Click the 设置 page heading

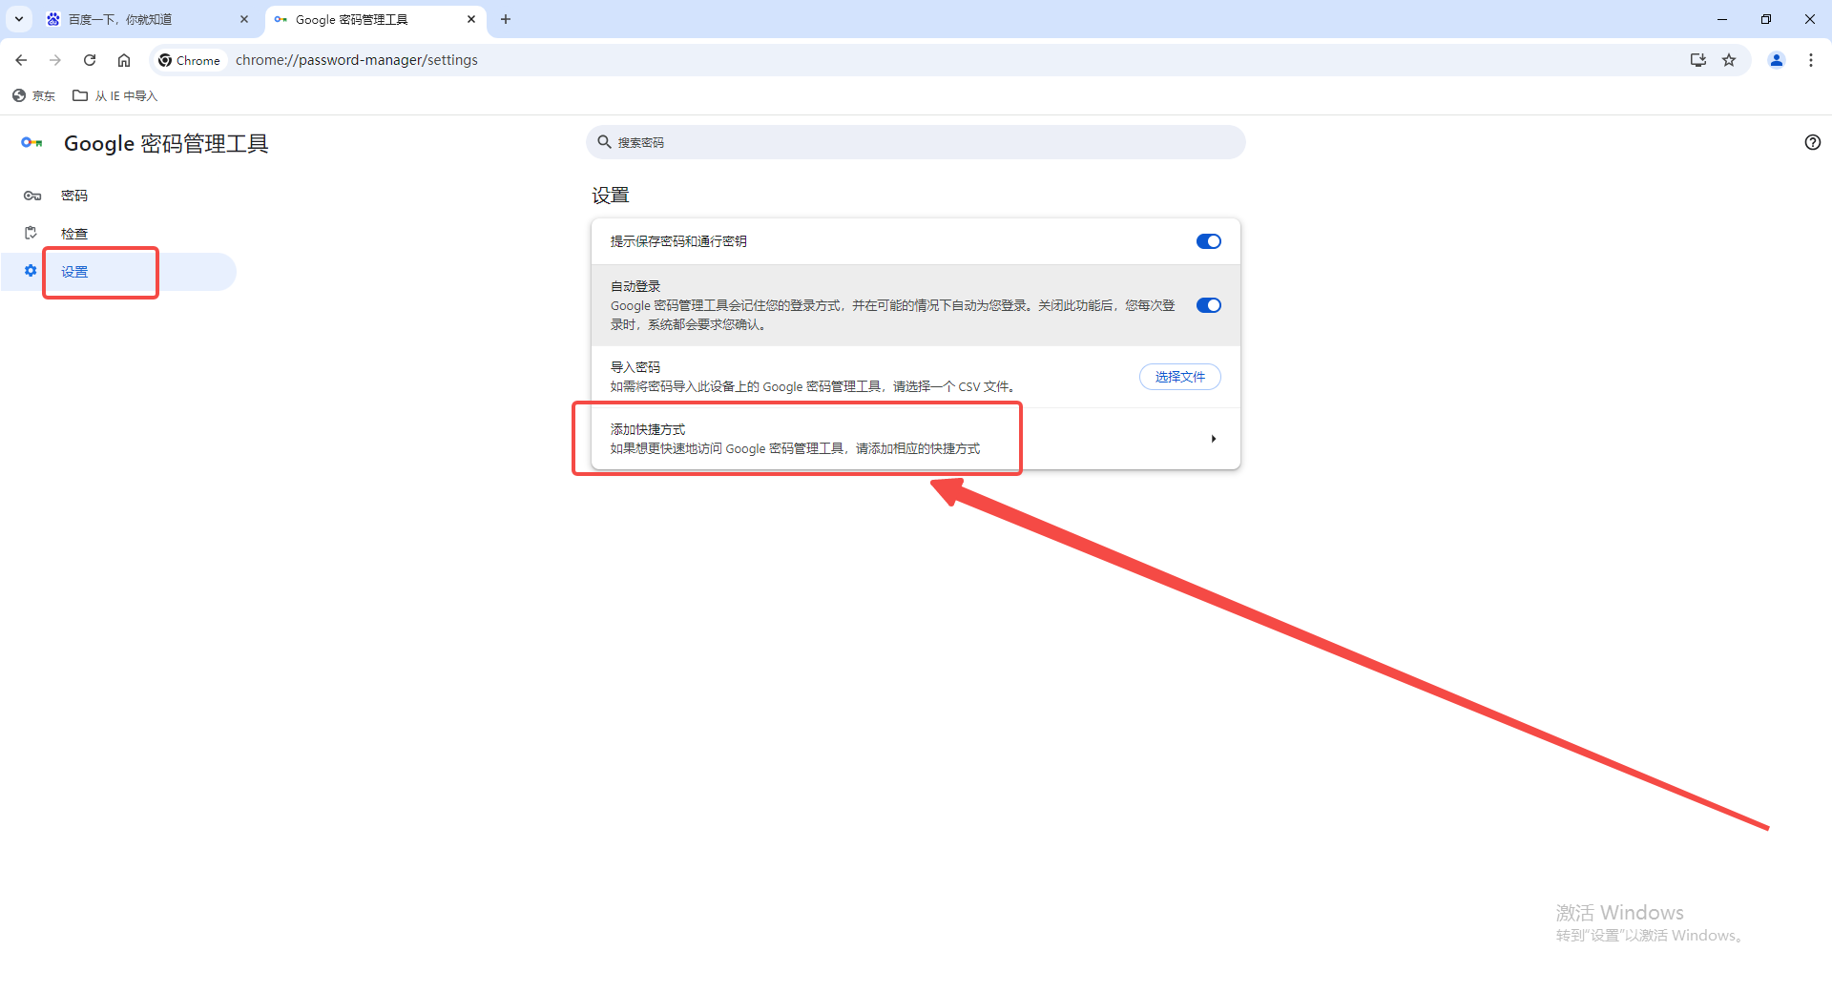[611, 196]
